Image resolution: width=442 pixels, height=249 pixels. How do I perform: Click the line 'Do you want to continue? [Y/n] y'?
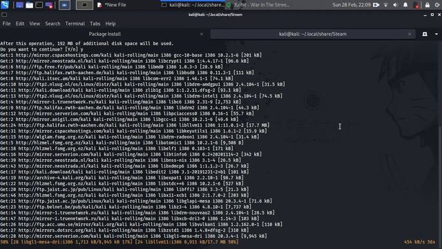tap(41, 49)
